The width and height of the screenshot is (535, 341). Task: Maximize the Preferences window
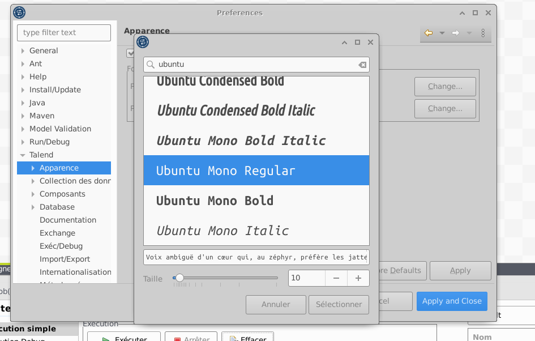(x=475, y=13)
